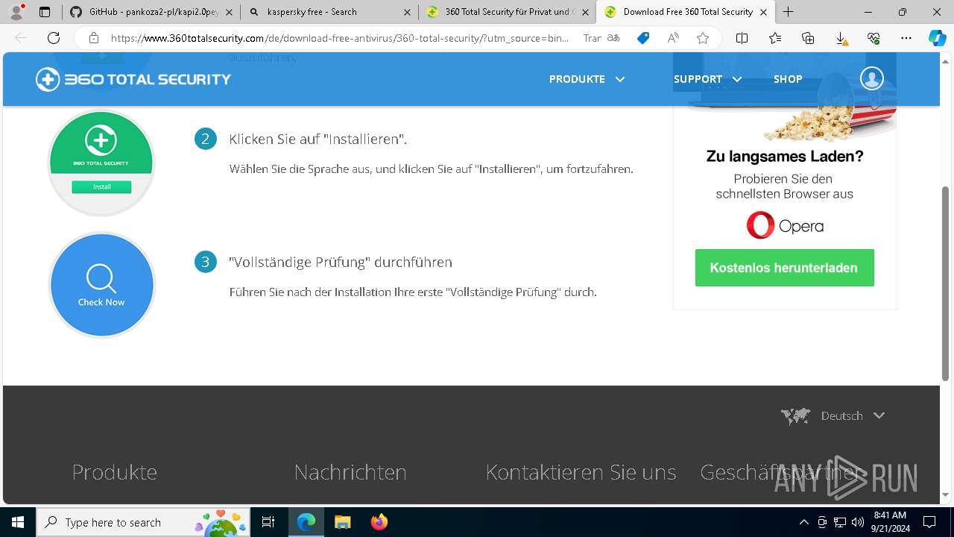This screenshot has width=954, height=537.
Task: Open Firefox from taskbar
Action: pos(379,522)
